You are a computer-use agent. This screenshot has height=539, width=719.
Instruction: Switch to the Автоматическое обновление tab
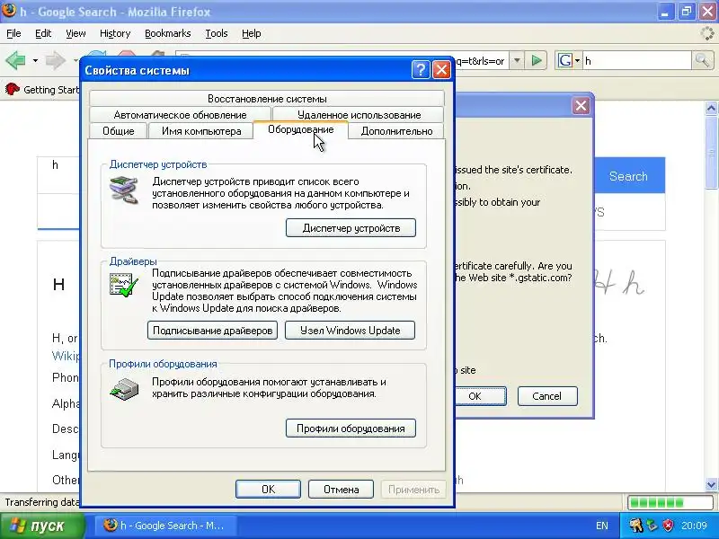[181, 115]
